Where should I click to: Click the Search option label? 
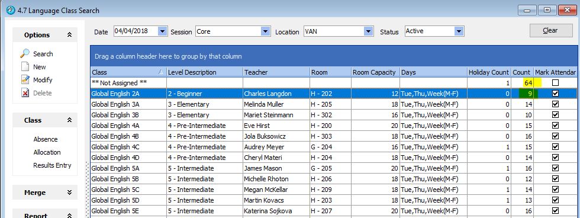[43, 54]
